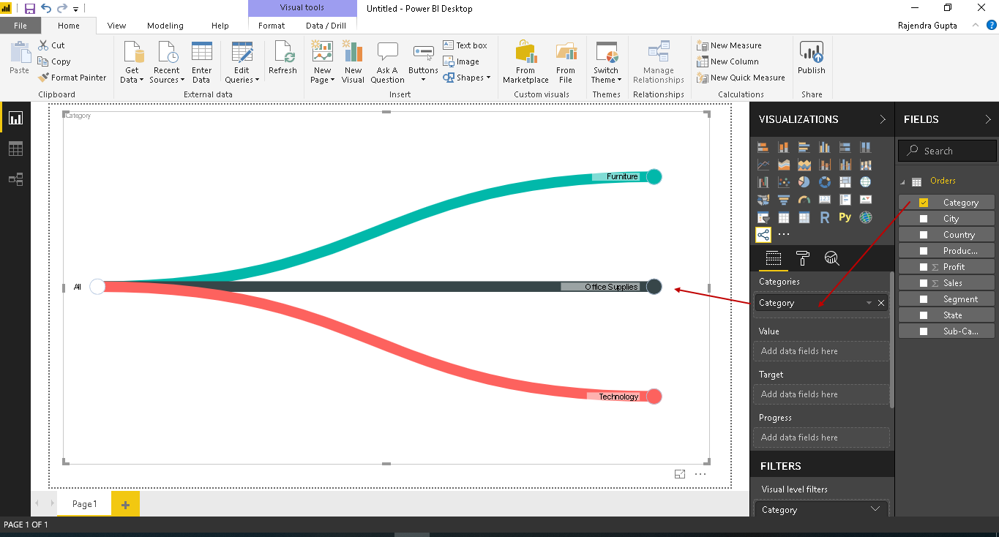This screenshot has height=537, width=999.
Task: Click New Quick Measure
Action: tap(741, 78)
